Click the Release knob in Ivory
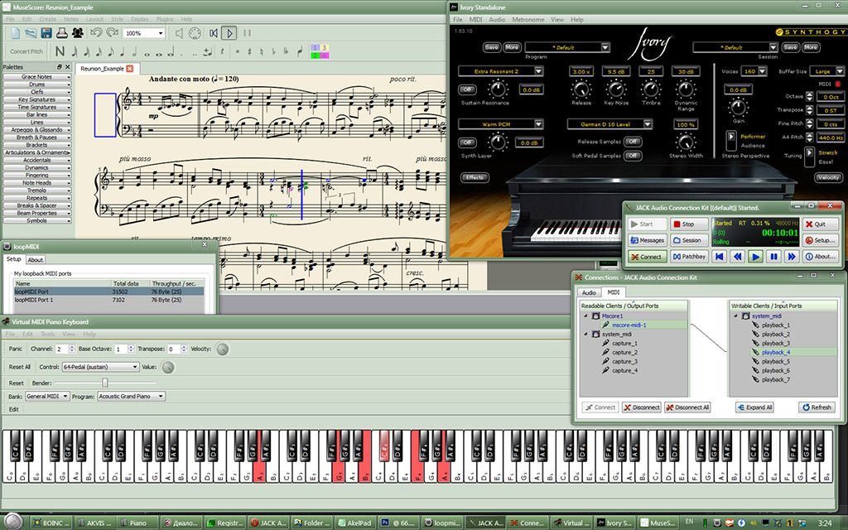848x530 pixels. click(581, 89)
